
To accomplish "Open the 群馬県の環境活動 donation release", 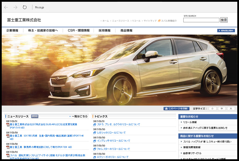I will [41, 147].
